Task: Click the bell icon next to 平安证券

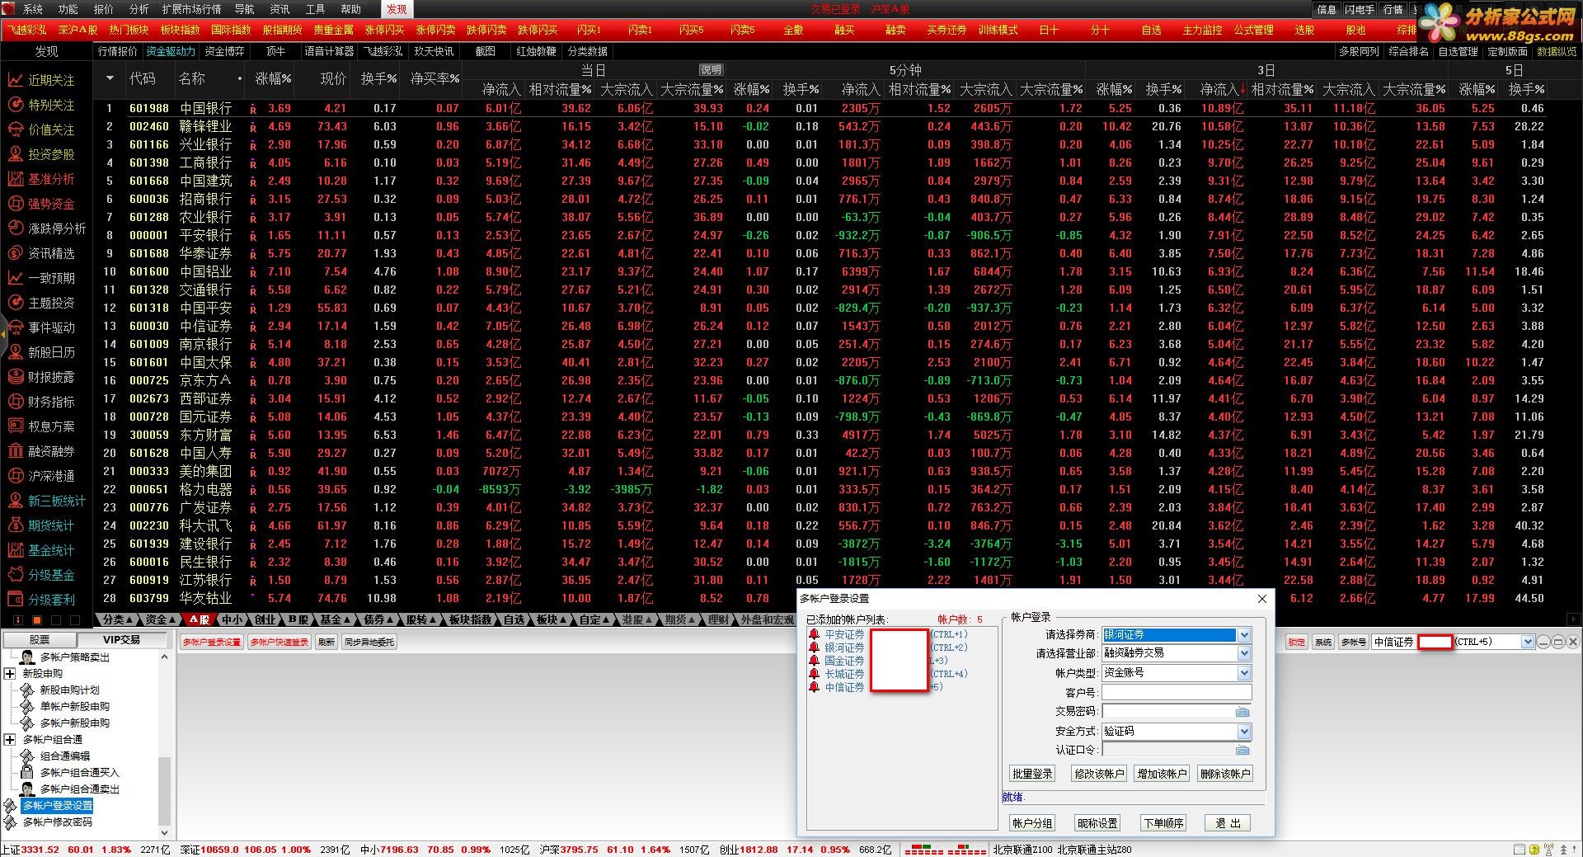Action: (815, 634)
